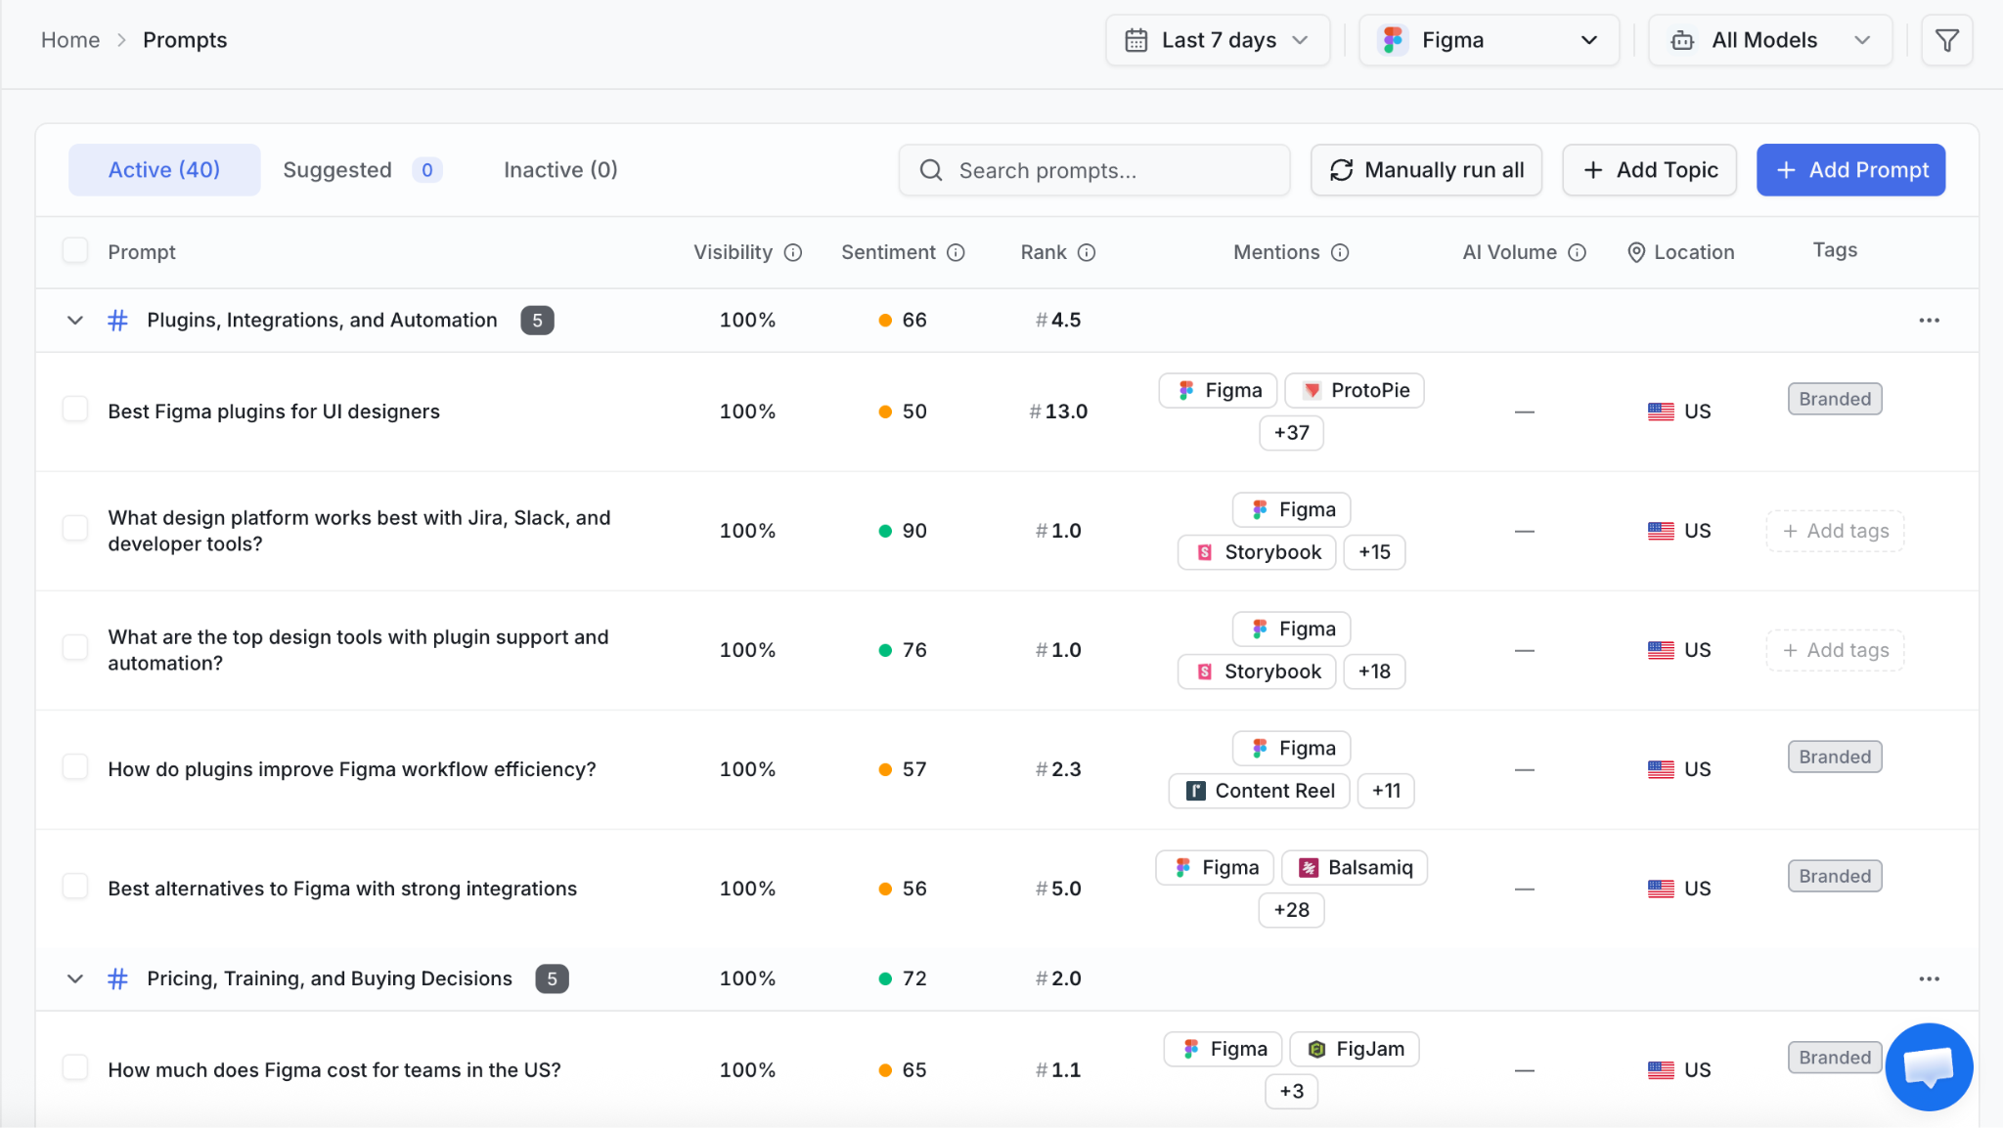Viewport: 2003px width, 1128px height.
Task: Collapse the Pricing, Training, and Buying Decisions topic
Action: (75, 978)
